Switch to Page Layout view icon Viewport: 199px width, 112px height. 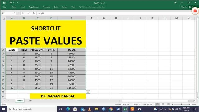tap(163, 105)
